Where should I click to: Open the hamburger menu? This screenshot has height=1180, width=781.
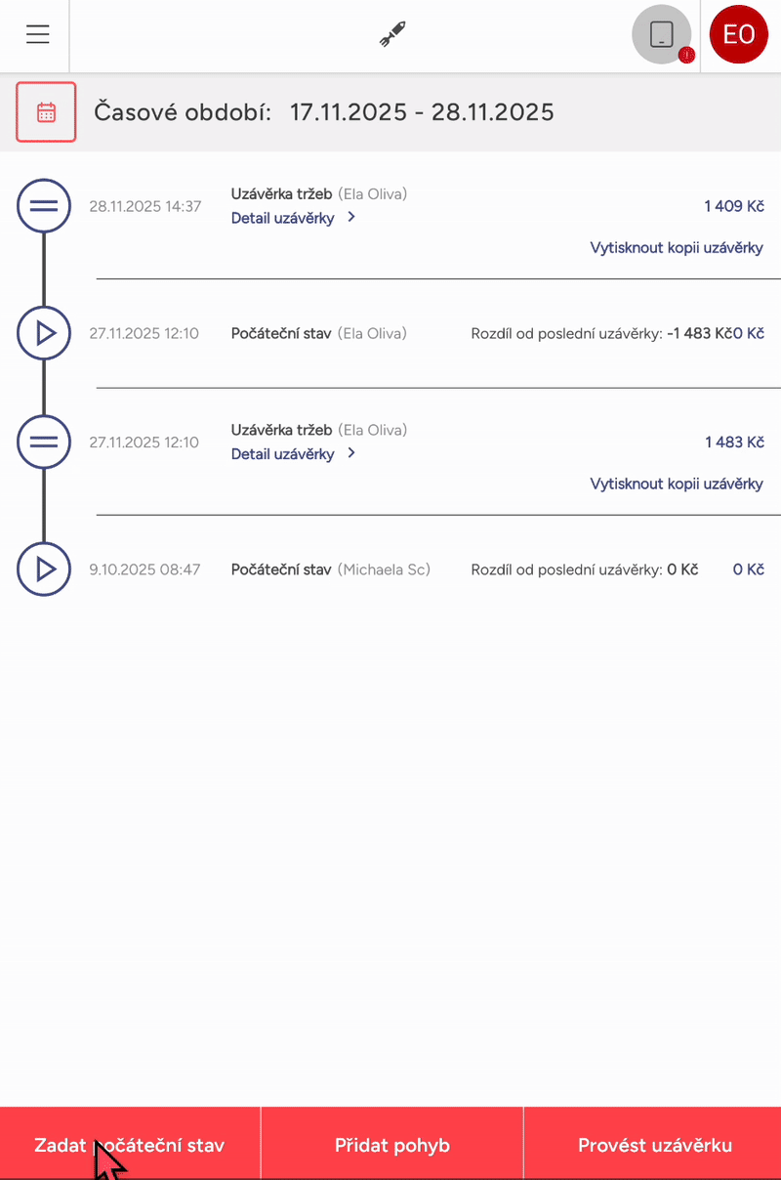click(38, 35)
